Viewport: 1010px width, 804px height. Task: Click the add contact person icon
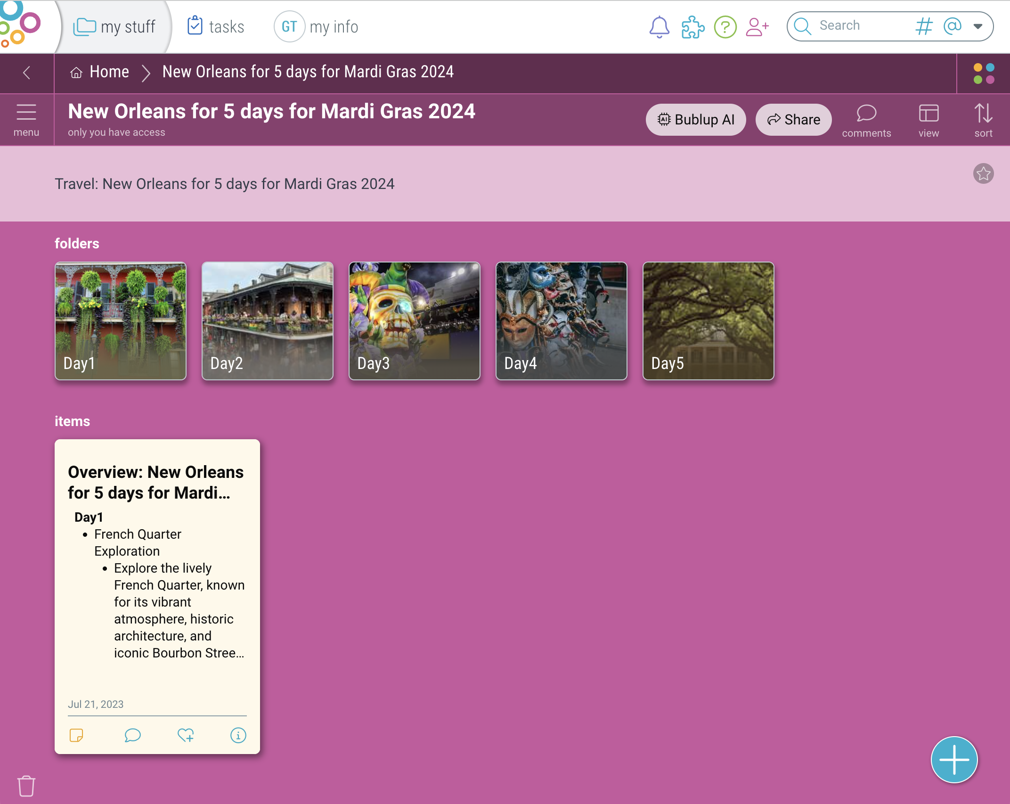pos(757,27)
